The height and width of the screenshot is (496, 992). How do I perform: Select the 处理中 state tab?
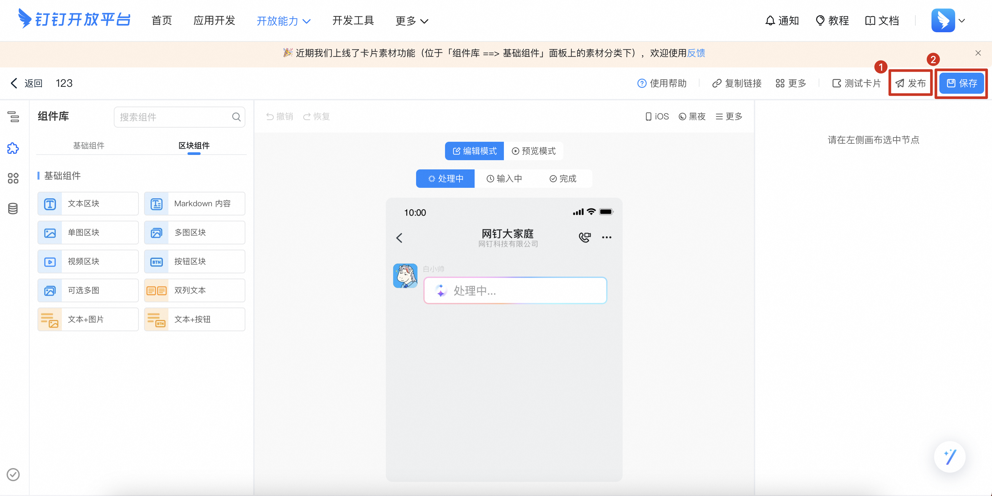click(445, 179)
